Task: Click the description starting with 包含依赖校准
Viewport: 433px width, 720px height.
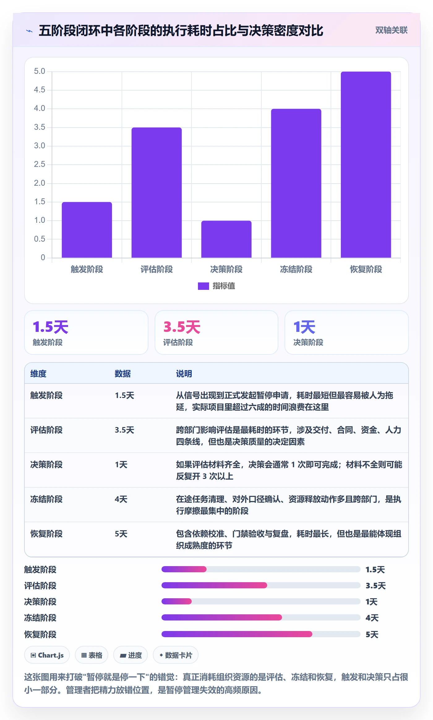Action: tap(289, 540)
